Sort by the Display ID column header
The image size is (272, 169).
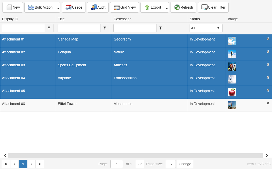point(10,19)
